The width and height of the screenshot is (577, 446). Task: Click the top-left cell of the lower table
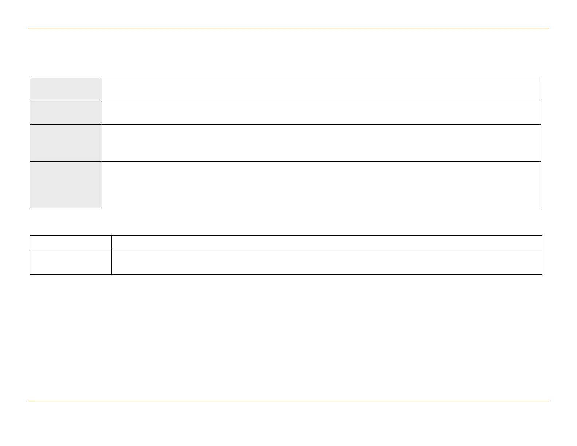(x=70, y=243)
